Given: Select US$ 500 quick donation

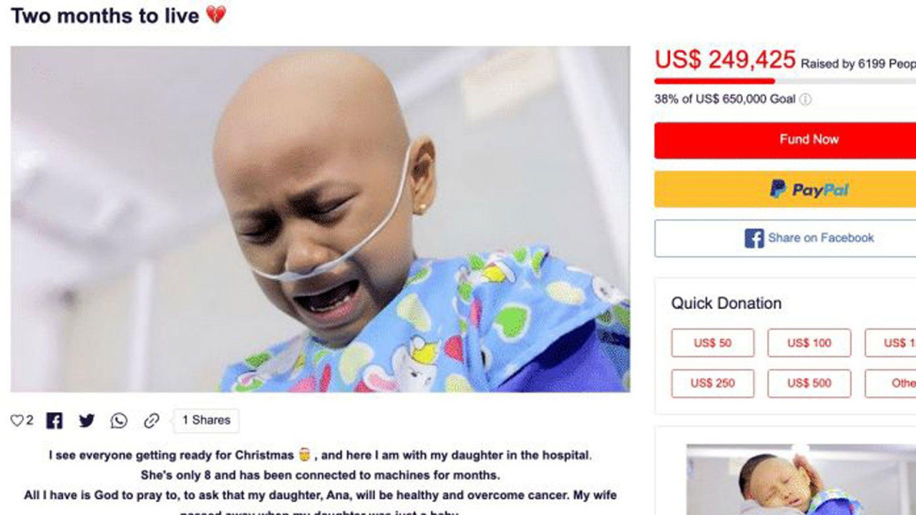Looking at the screenshot, I should 809,383.
